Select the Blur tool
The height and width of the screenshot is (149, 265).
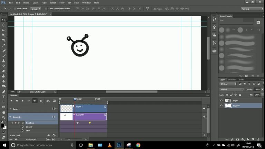coord(3,81)
